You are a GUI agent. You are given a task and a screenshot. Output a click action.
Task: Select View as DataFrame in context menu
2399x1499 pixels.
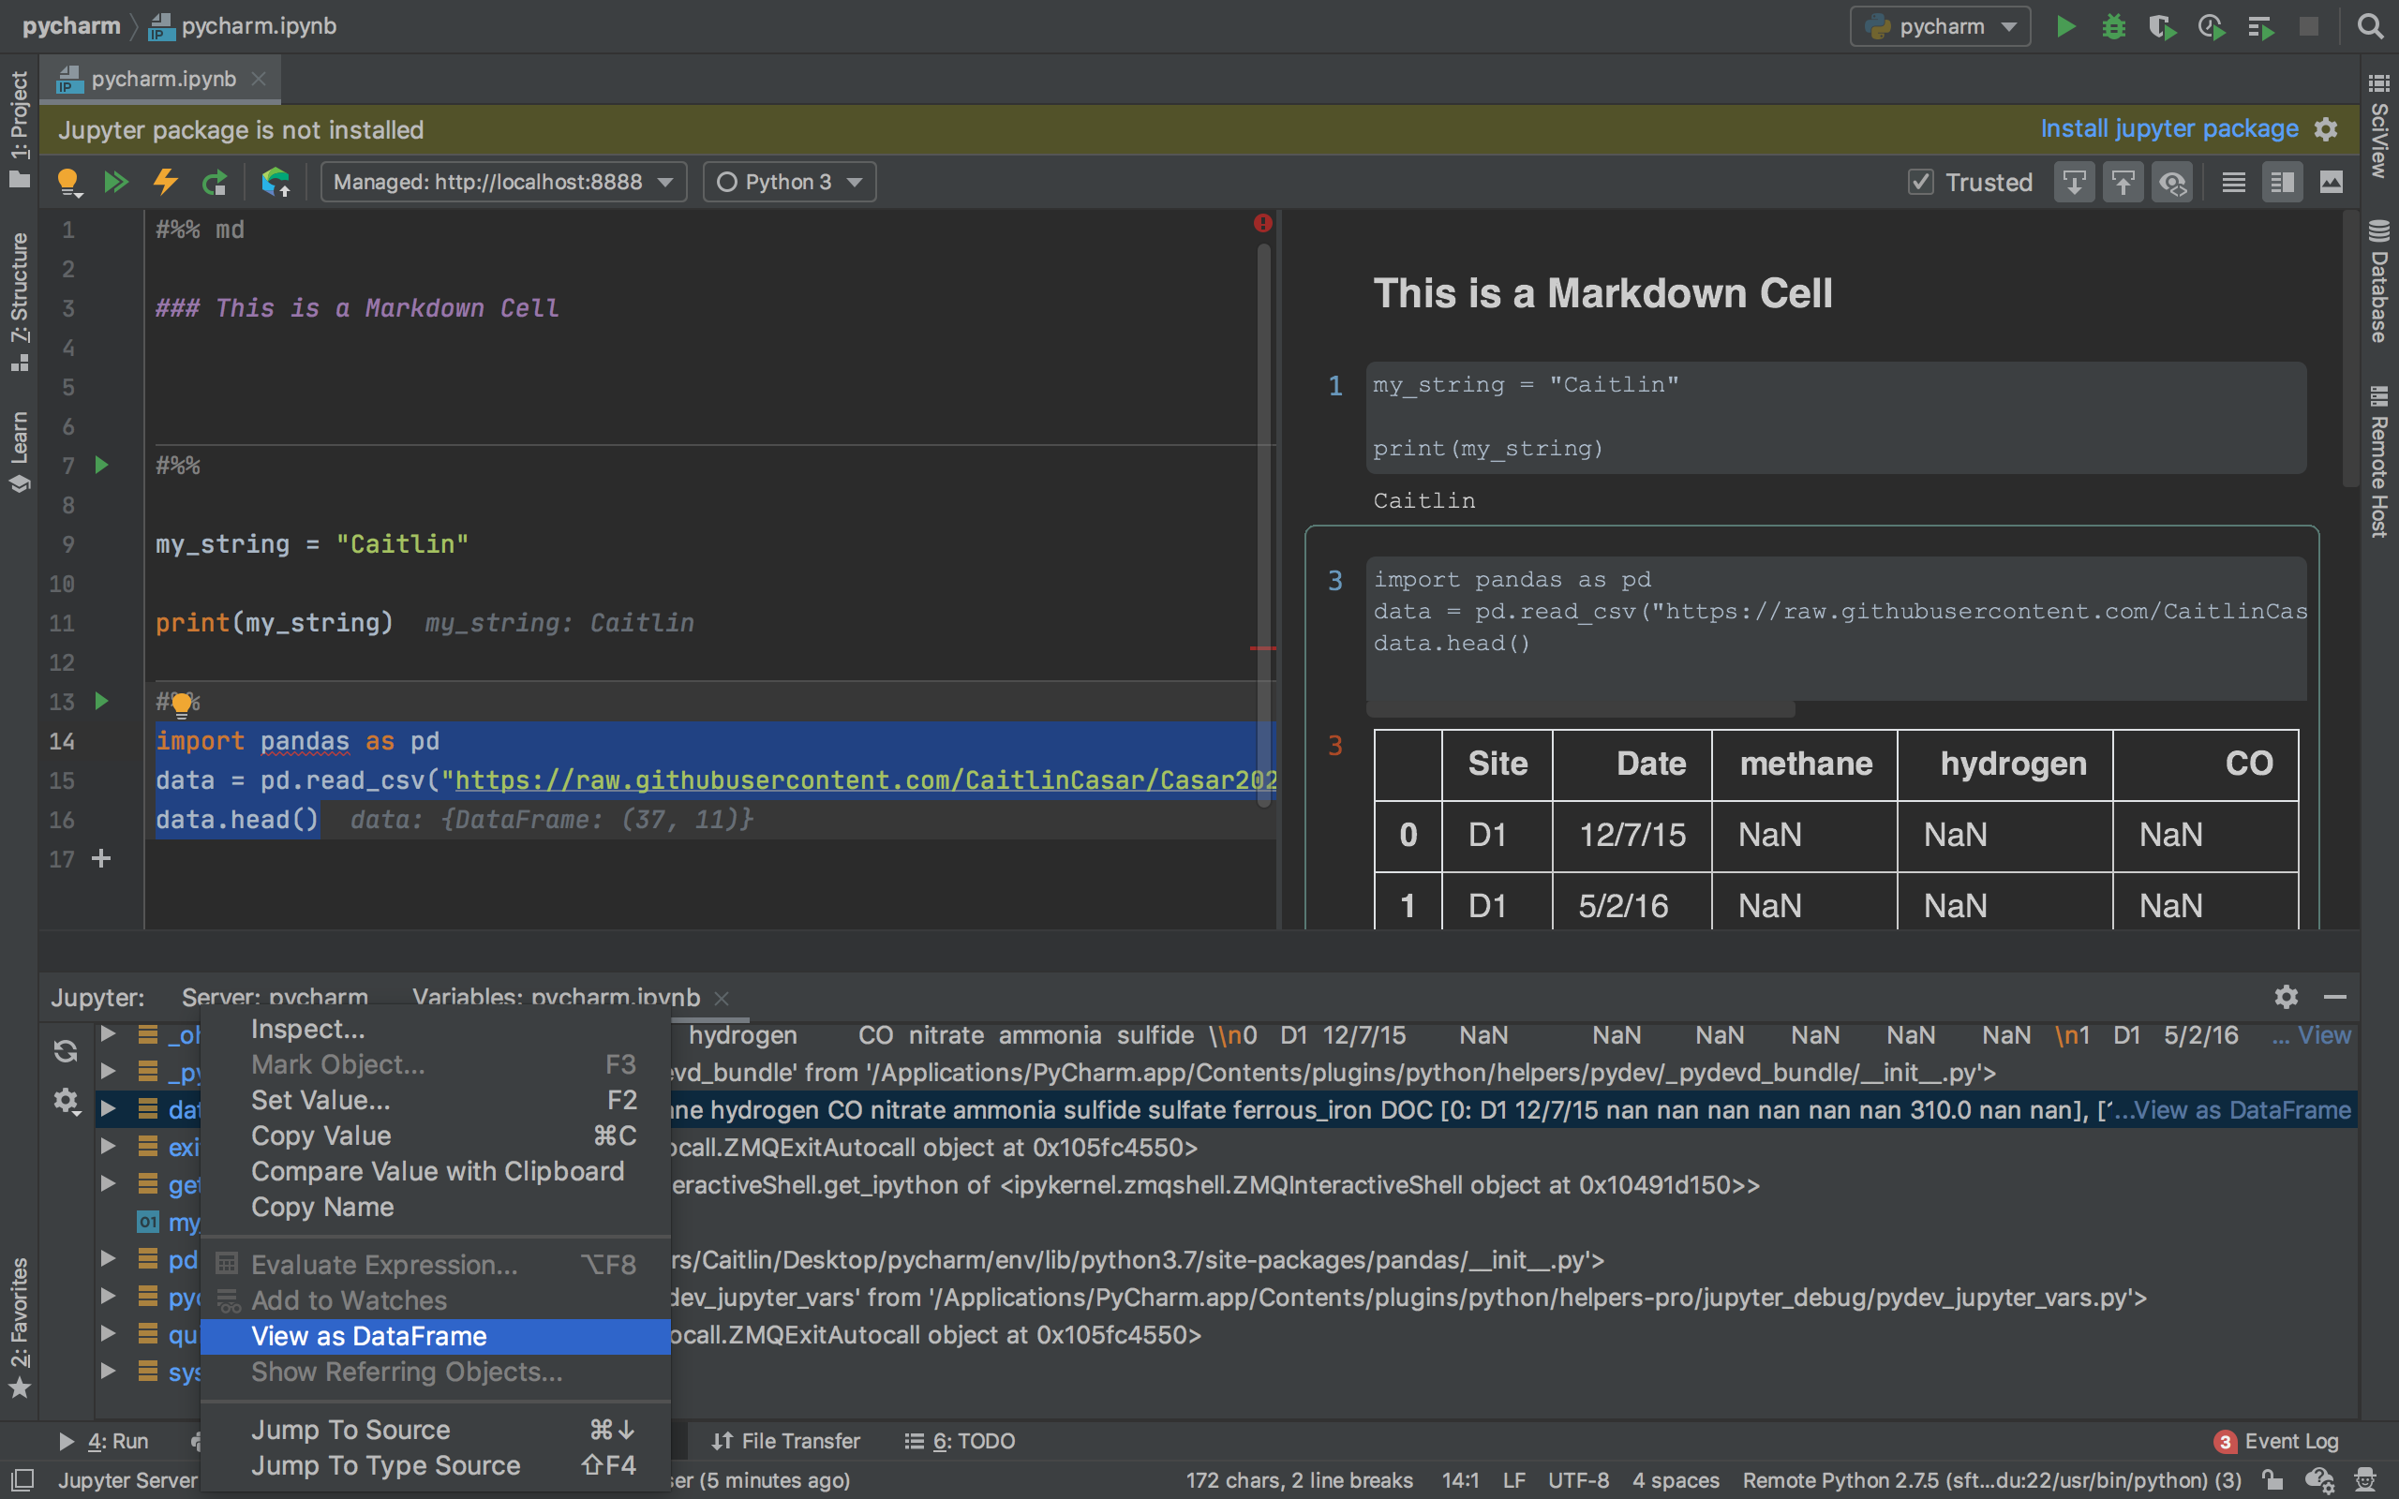click(435, 1335)
